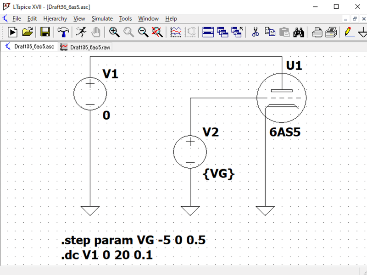Click the V1 label text

point(110,74)
